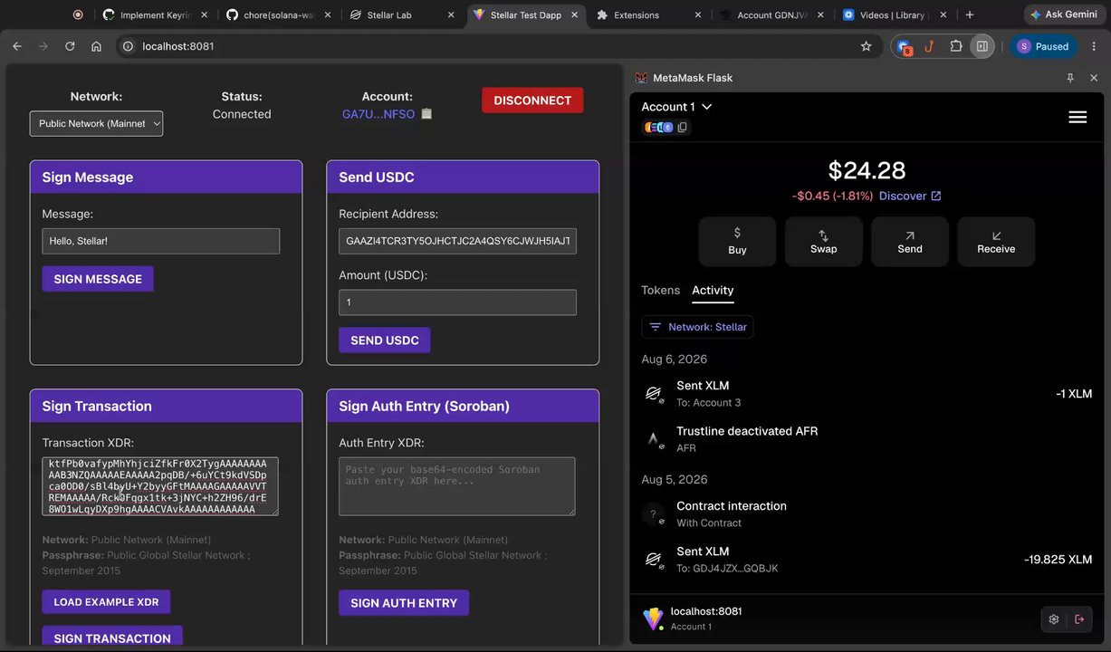The width and height of the screenshot is (1111, 652).
Task: Pin the MetaMask Flask side panel
Action: tap(1070, 78)
